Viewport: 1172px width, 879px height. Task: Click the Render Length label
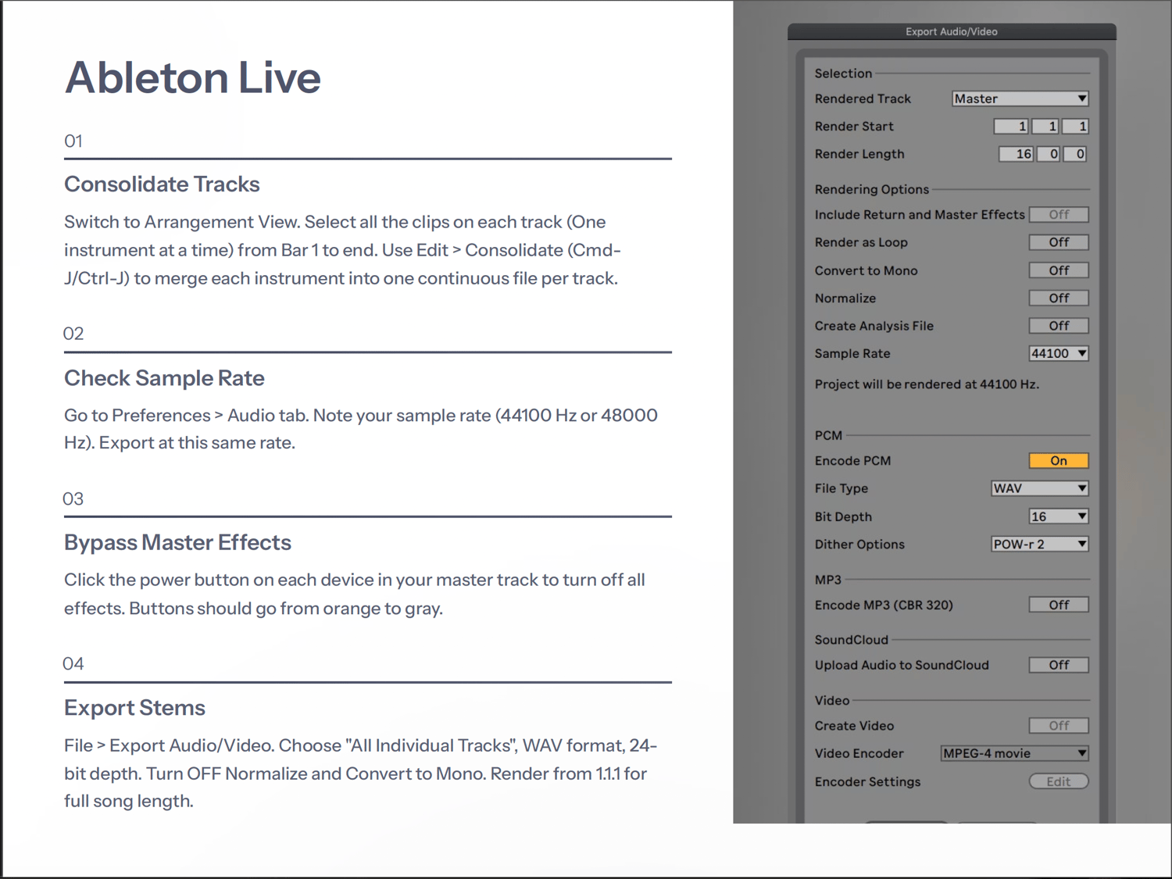tap(859, 154)
